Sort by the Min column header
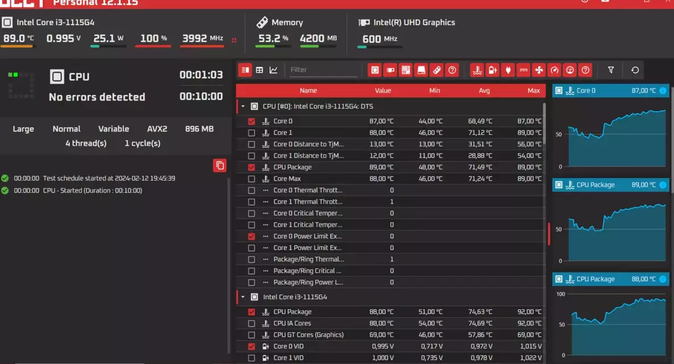Viewport: 674px width, 364px height. pos(435,91)
